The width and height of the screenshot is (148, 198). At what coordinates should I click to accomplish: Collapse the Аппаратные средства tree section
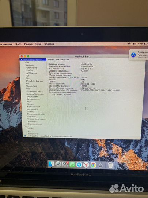tap(22, 59)
